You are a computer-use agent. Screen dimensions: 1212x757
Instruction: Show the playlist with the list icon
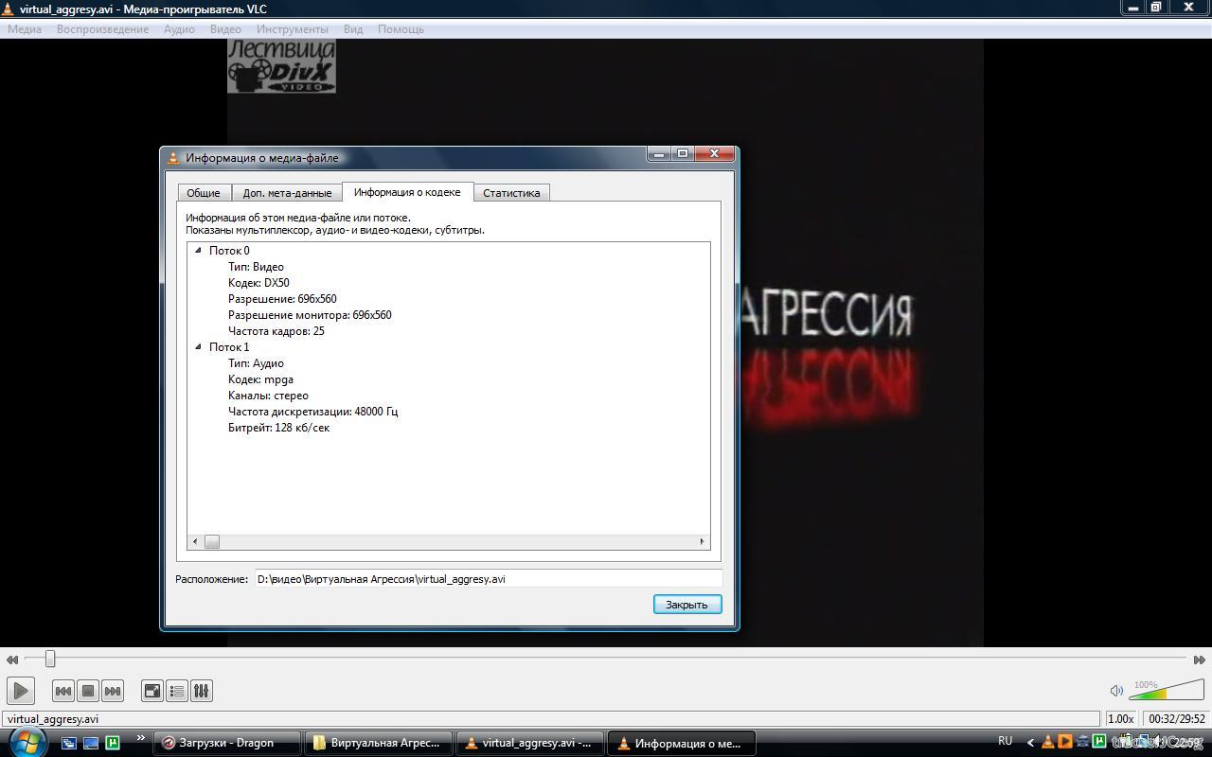[177, 691]
